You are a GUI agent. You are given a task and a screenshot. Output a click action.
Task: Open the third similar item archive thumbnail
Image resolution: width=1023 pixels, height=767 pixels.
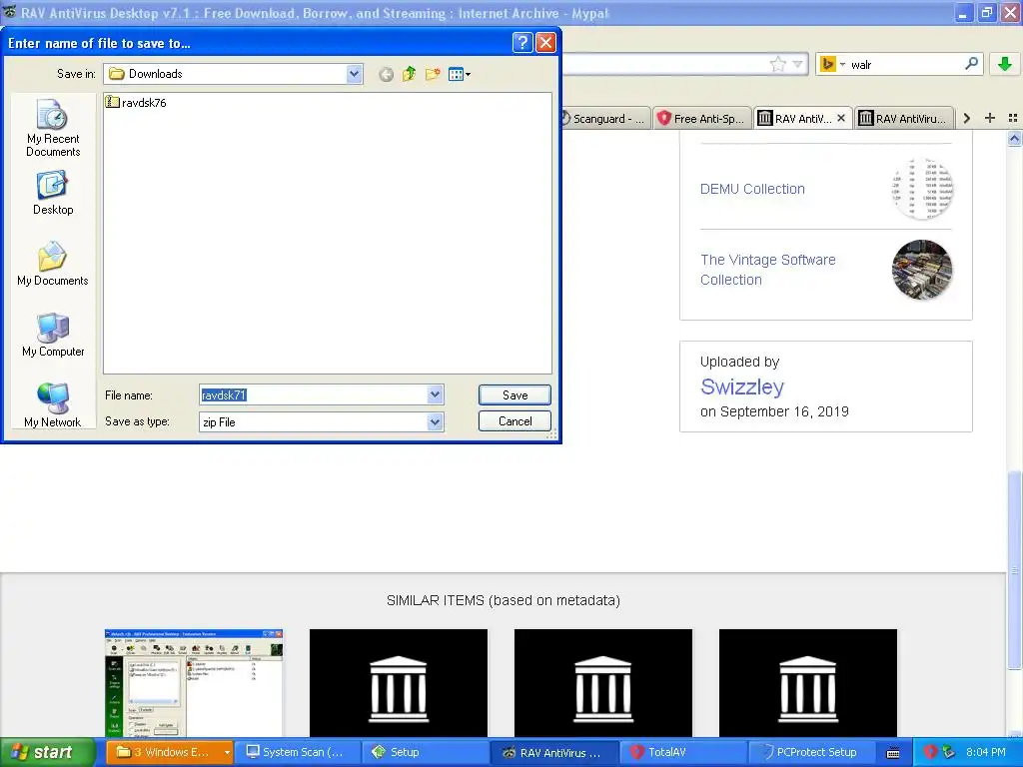click(x=603, y=683)
